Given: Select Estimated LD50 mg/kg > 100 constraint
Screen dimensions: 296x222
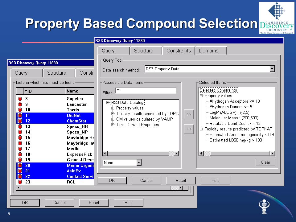Looking at the screenshot, I should (236, 140).
